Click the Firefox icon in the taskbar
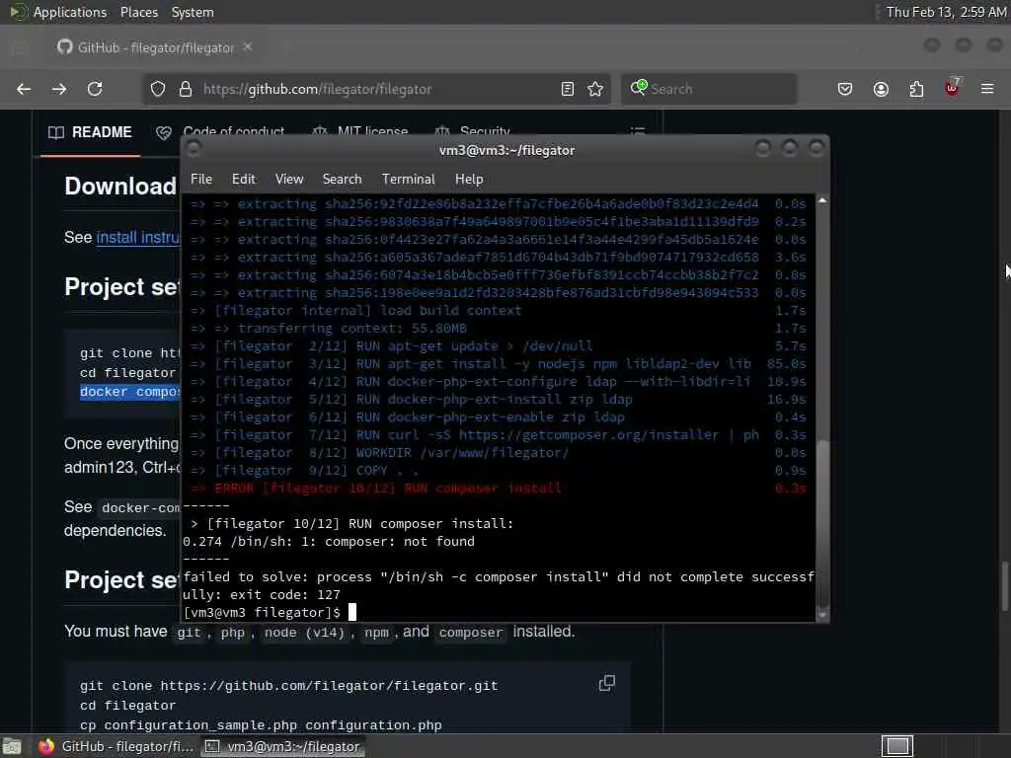Image resolution: width=1011 pixels, height=758 pixels. pyautogui.click(x=45, y=746)
